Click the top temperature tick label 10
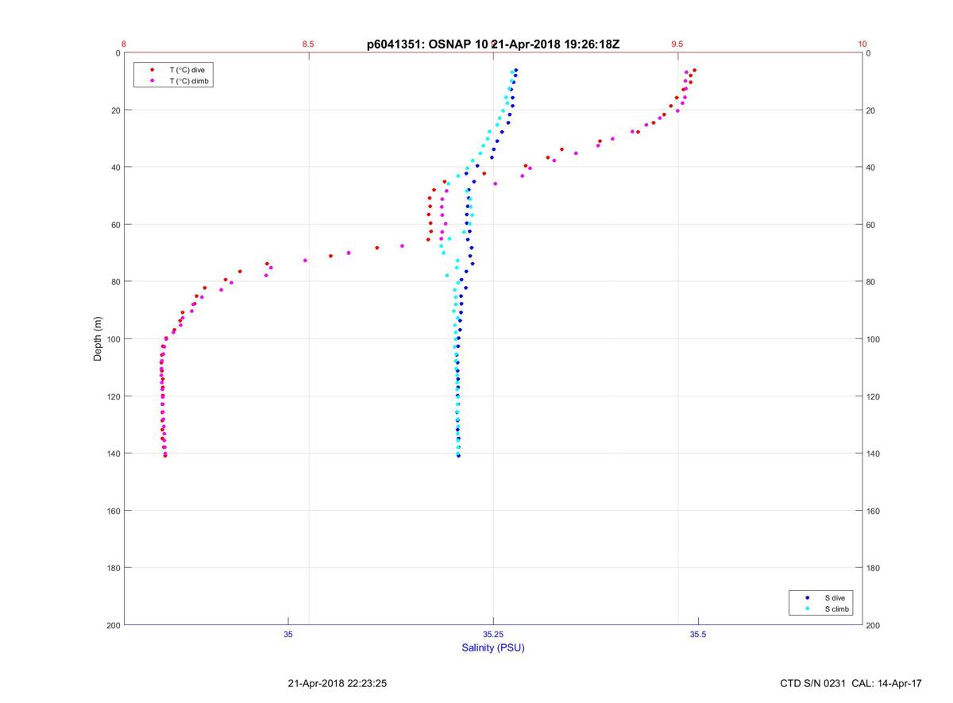 pos(862,44)
